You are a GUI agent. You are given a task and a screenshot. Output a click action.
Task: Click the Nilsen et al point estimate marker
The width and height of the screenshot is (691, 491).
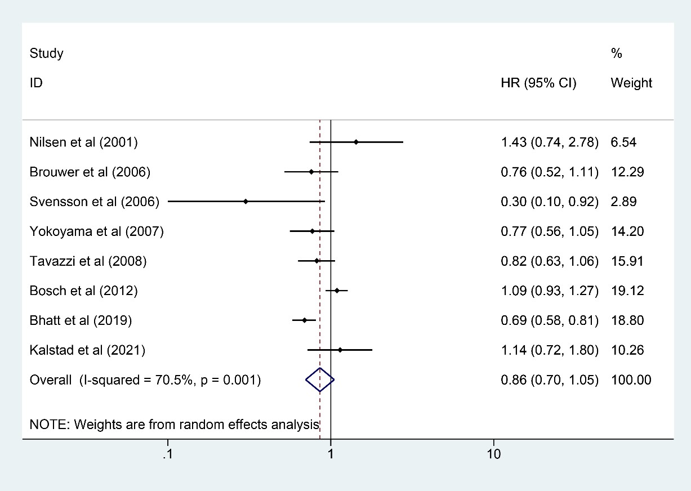(x=356, y=142)
